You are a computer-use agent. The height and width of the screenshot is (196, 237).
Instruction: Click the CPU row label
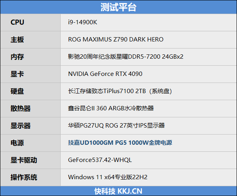[x=17, y=22]
